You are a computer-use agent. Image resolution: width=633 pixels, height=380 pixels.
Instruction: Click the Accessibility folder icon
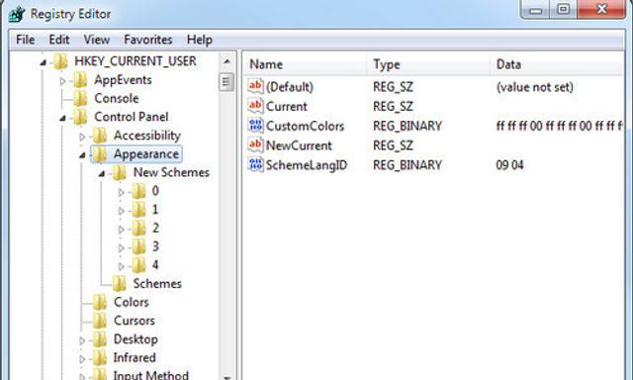point(99,136)
